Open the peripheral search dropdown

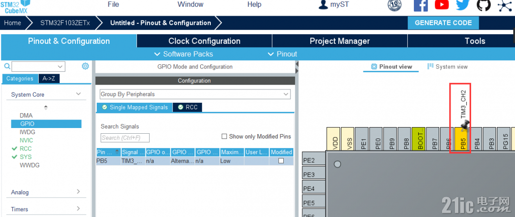[60, 67]
